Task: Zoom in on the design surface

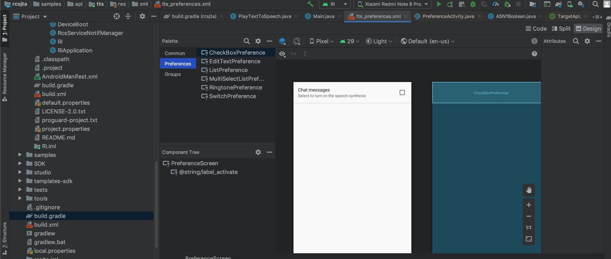Action: pos(529,205)
